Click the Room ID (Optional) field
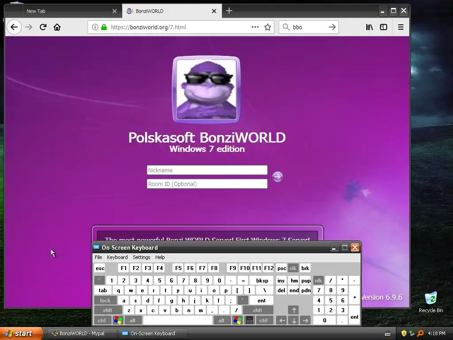Screen dimensions: 453x340 pyautogui.click(x=207, y=184)
